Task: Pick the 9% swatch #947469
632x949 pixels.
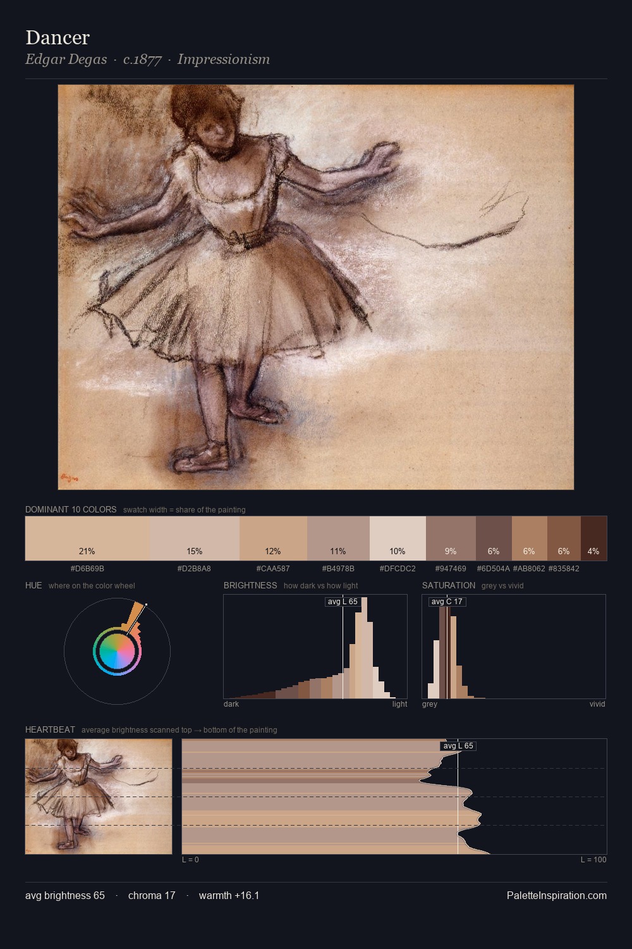Action: (x=451, y=538)
